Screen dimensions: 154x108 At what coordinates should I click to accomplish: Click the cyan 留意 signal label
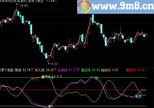click(x=138, y=96)
